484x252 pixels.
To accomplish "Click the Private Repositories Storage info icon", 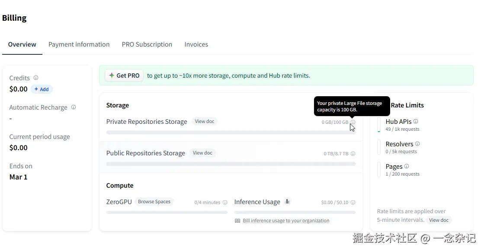I will click(353, 122).
